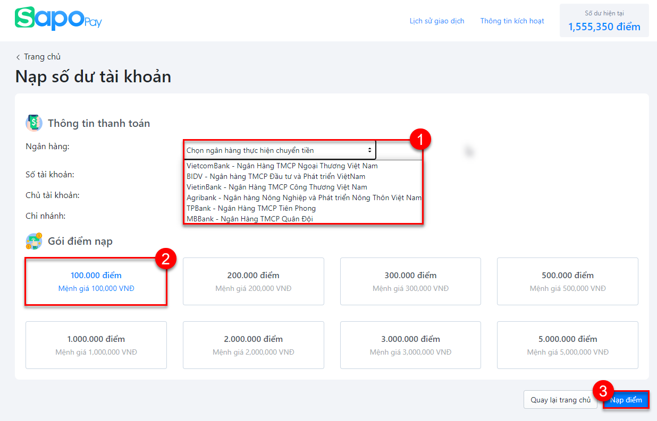The image size is (657, 421).
Task: Select the 500.000 điểm package
Action: [567, 281]
